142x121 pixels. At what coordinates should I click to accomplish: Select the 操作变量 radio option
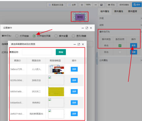click(x=56, y=36)
